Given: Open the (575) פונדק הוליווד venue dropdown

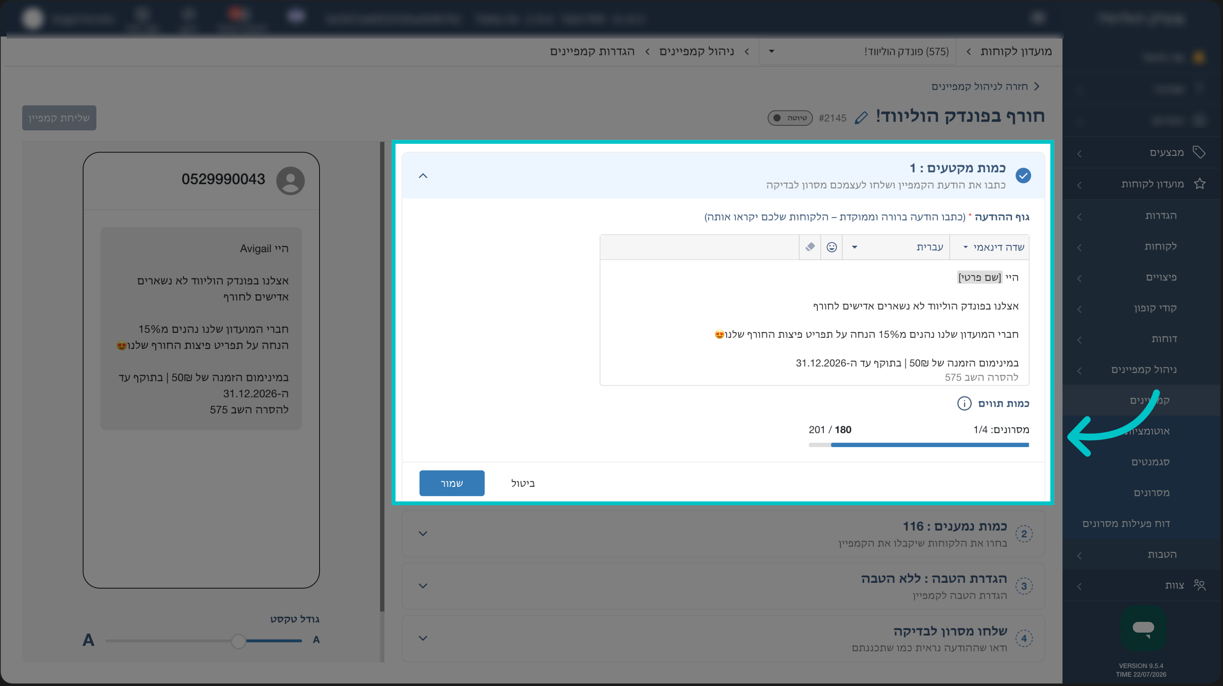Looking at the screenshot, I should 857,51.
